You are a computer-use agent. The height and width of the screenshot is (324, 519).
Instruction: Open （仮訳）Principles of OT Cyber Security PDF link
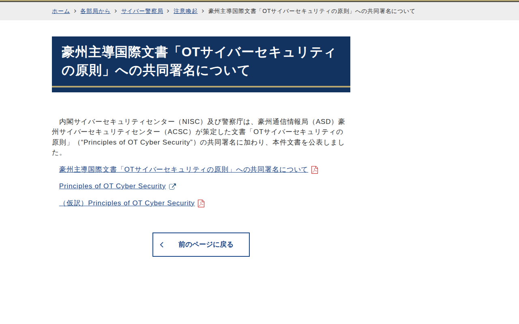point(127,203)
